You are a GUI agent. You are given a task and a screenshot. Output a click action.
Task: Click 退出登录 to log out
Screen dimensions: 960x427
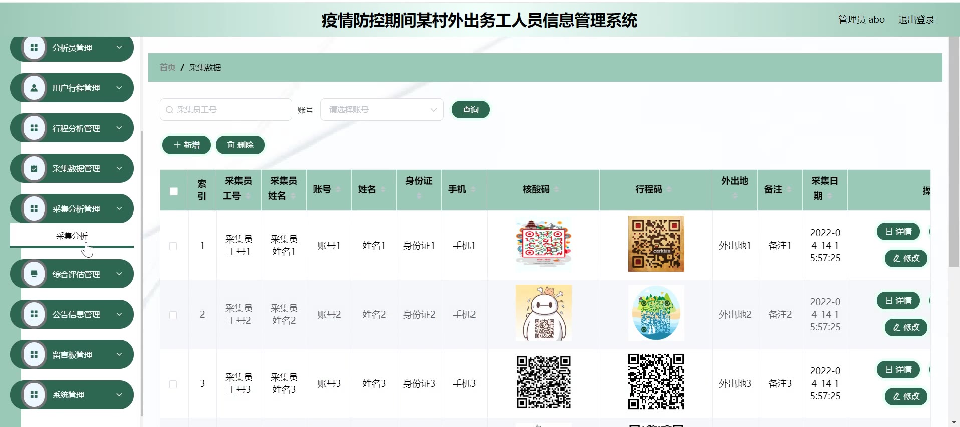click(916, 20)
